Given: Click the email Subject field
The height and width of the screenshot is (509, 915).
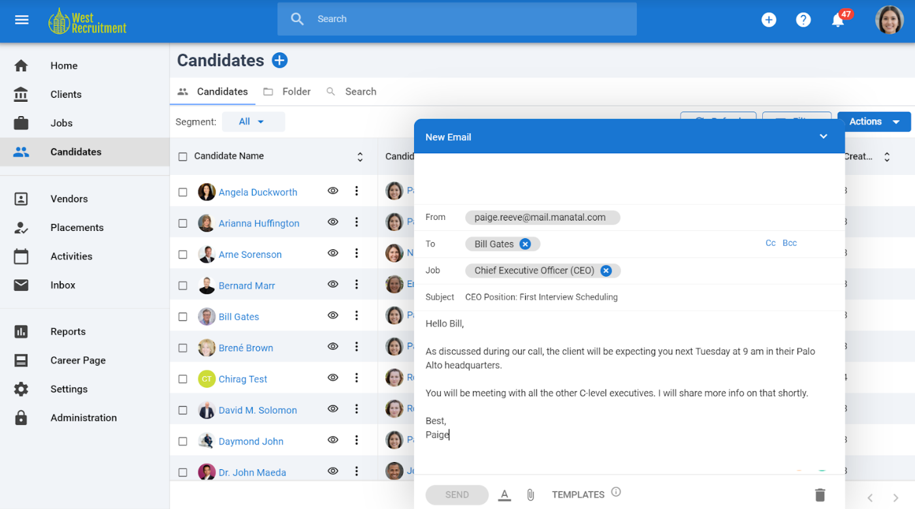Looking at the screenshot, I should pyautogui.click(x=629, y=298).
